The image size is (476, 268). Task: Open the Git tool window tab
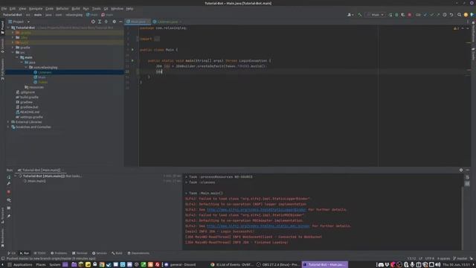coord(12,253)
